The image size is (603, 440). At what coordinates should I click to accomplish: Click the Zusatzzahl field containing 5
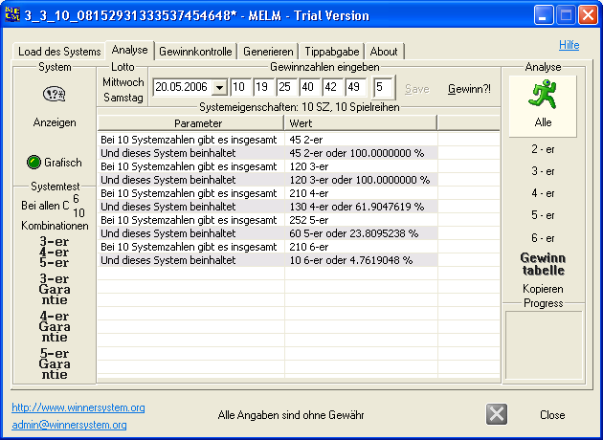pos(383,87)
